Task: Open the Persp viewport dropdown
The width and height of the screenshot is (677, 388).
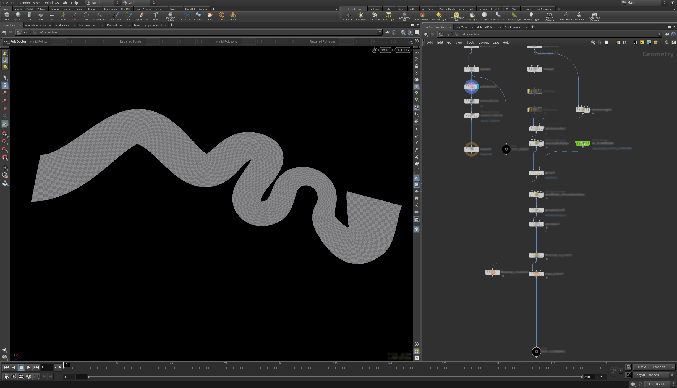Action: pos(385,50)
